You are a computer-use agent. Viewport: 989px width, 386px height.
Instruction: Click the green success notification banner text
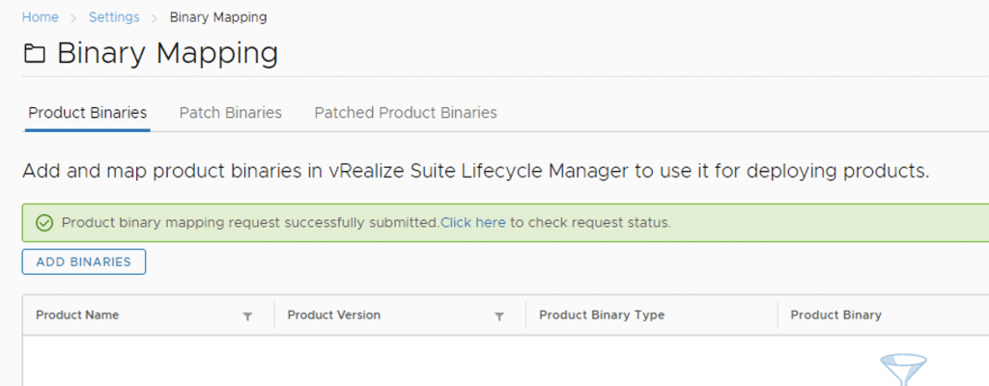click(249, 223)
